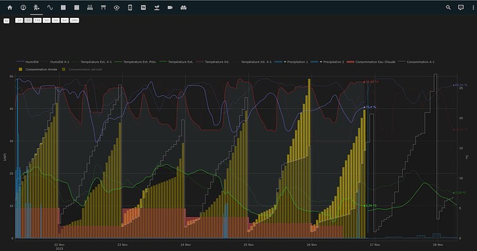Open the phone view tab icon
This screenshot has height=251, width=477.
[x=130, y=8]
